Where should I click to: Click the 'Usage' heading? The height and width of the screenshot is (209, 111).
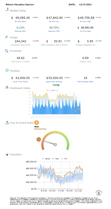pos(14,37)
